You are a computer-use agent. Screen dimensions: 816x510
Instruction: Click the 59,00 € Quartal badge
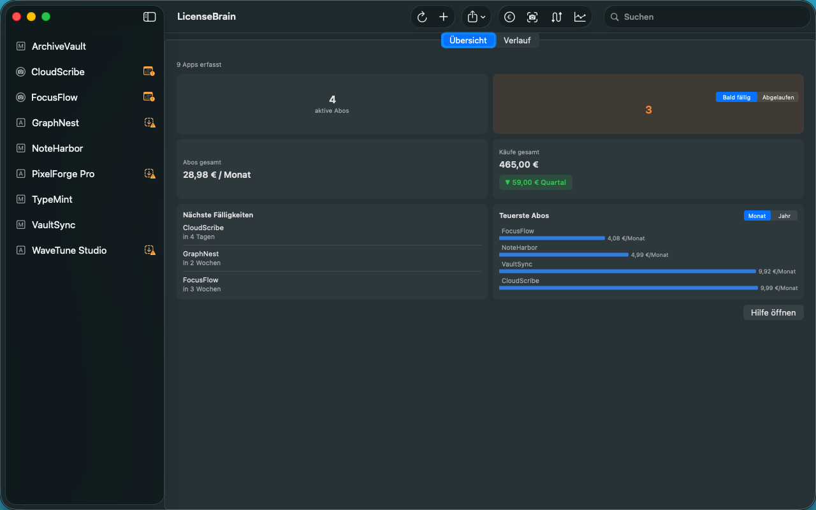click(x=535, y=182)
